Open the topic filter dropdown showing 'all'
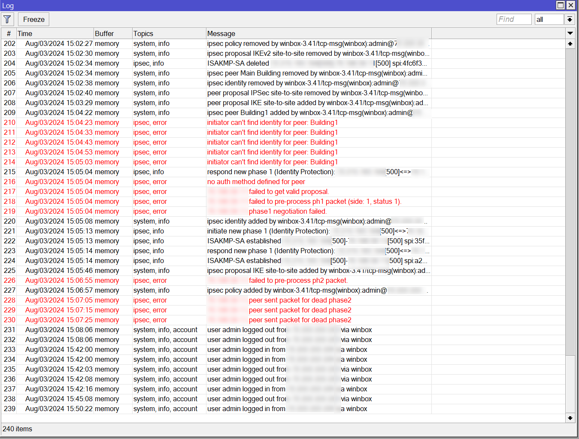Viewport: 579px width, 439px height. tap(549, 19)
